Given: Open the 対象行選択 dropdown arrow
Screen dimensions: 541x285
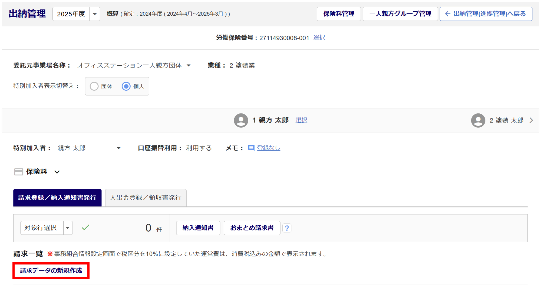Looking at the screenshot, I should [x=68, y=228].
